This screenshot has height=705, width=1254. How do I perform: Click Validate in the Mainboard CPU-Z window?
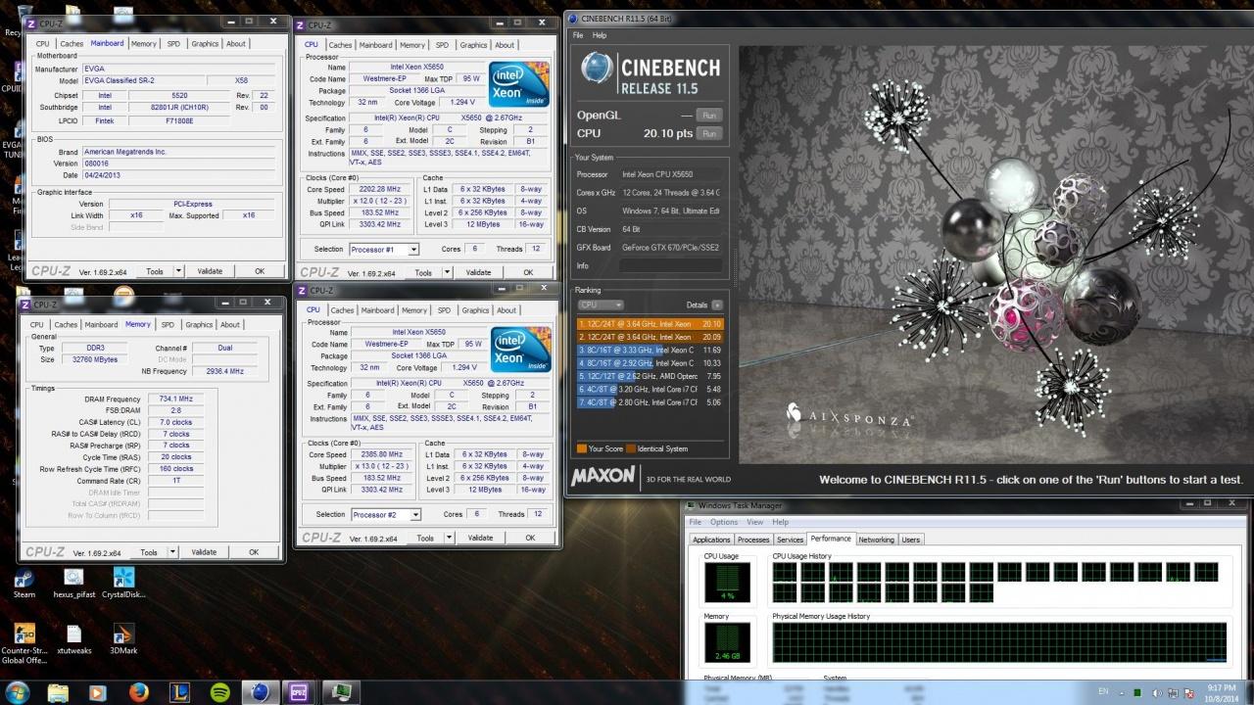click(210, 271)
